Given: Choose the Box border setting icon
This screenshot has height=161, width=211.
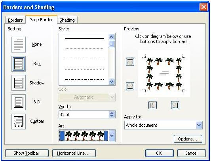Looking at the screenshot, I should (19, 64).
